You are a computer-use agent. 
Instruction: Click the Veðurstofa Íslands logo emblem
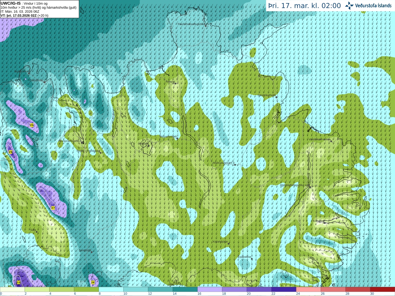[349, 6]
